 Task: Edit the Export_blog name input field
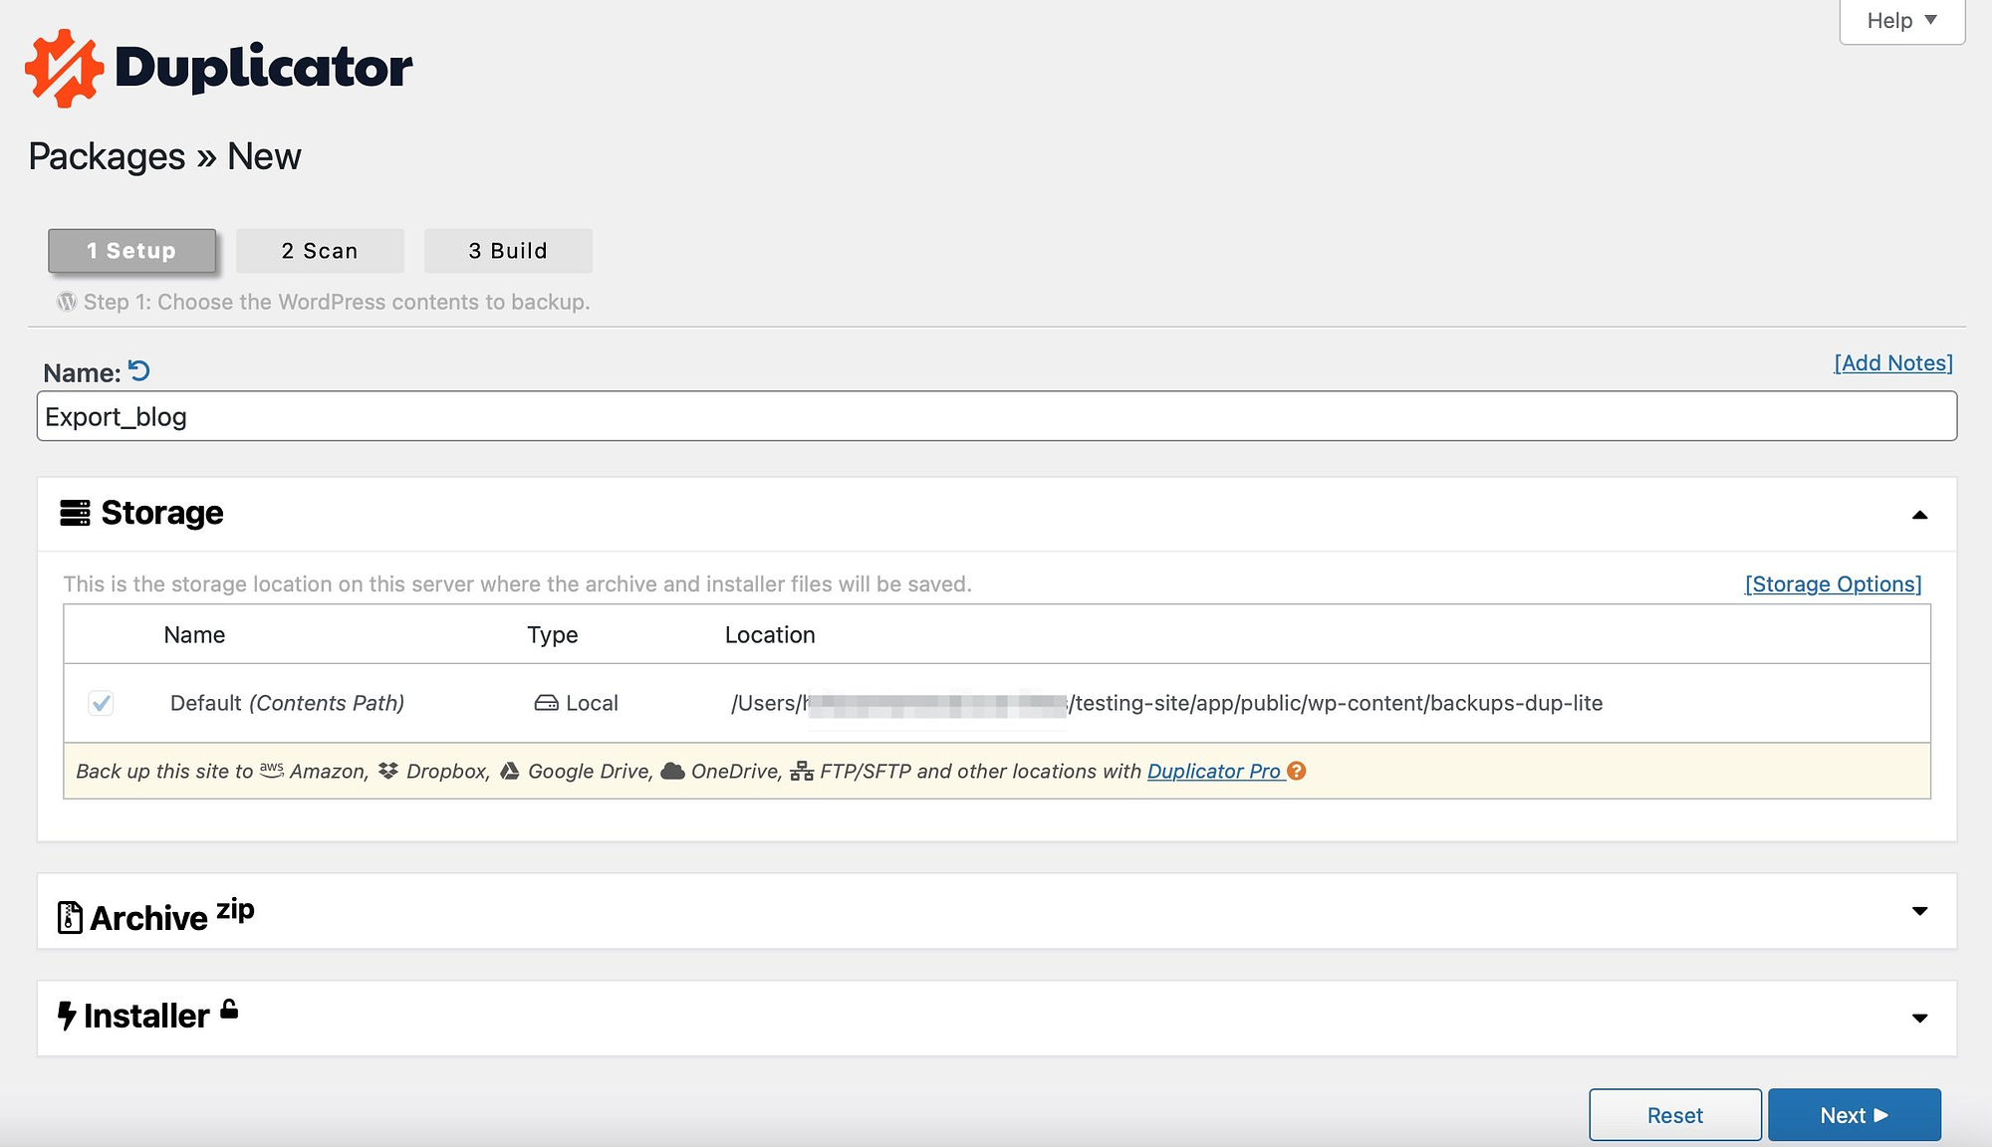pyautogui.click(x=996, y=415)
